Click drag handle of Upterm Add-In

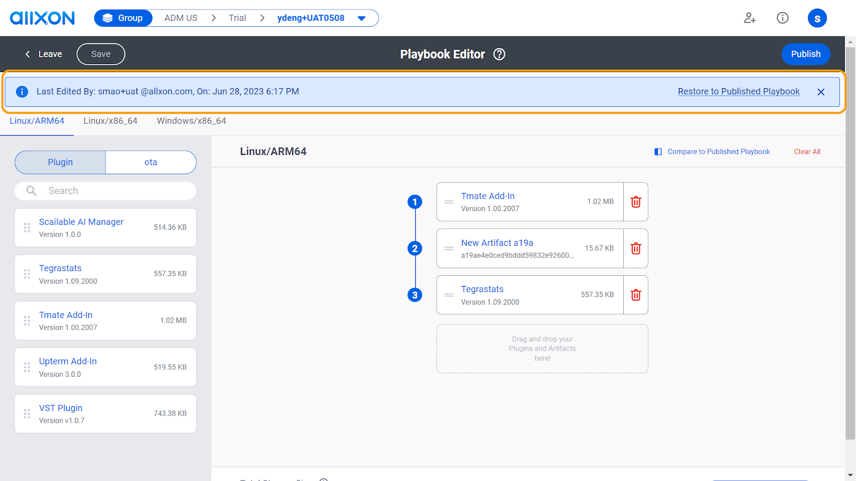pyautogui.click(x=27, y=367)
